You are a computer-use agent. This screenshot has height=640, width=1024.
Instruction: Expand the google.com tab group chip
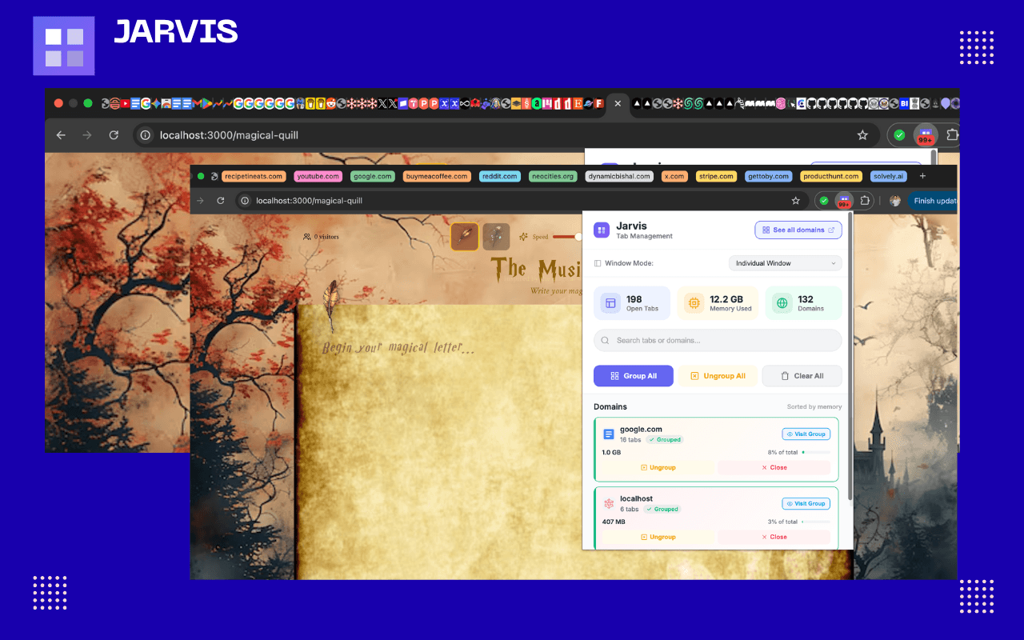coord(372,176)
